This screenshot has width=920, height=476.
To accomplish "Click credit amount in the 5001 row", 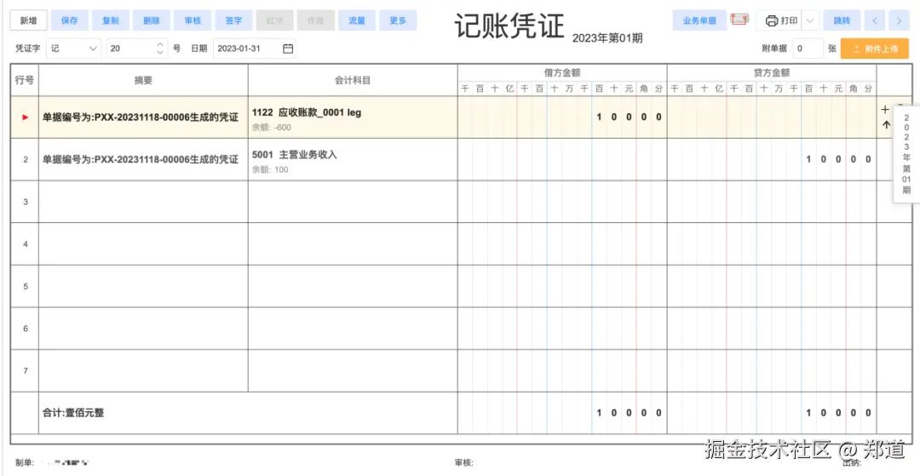I will pos(839,159).
